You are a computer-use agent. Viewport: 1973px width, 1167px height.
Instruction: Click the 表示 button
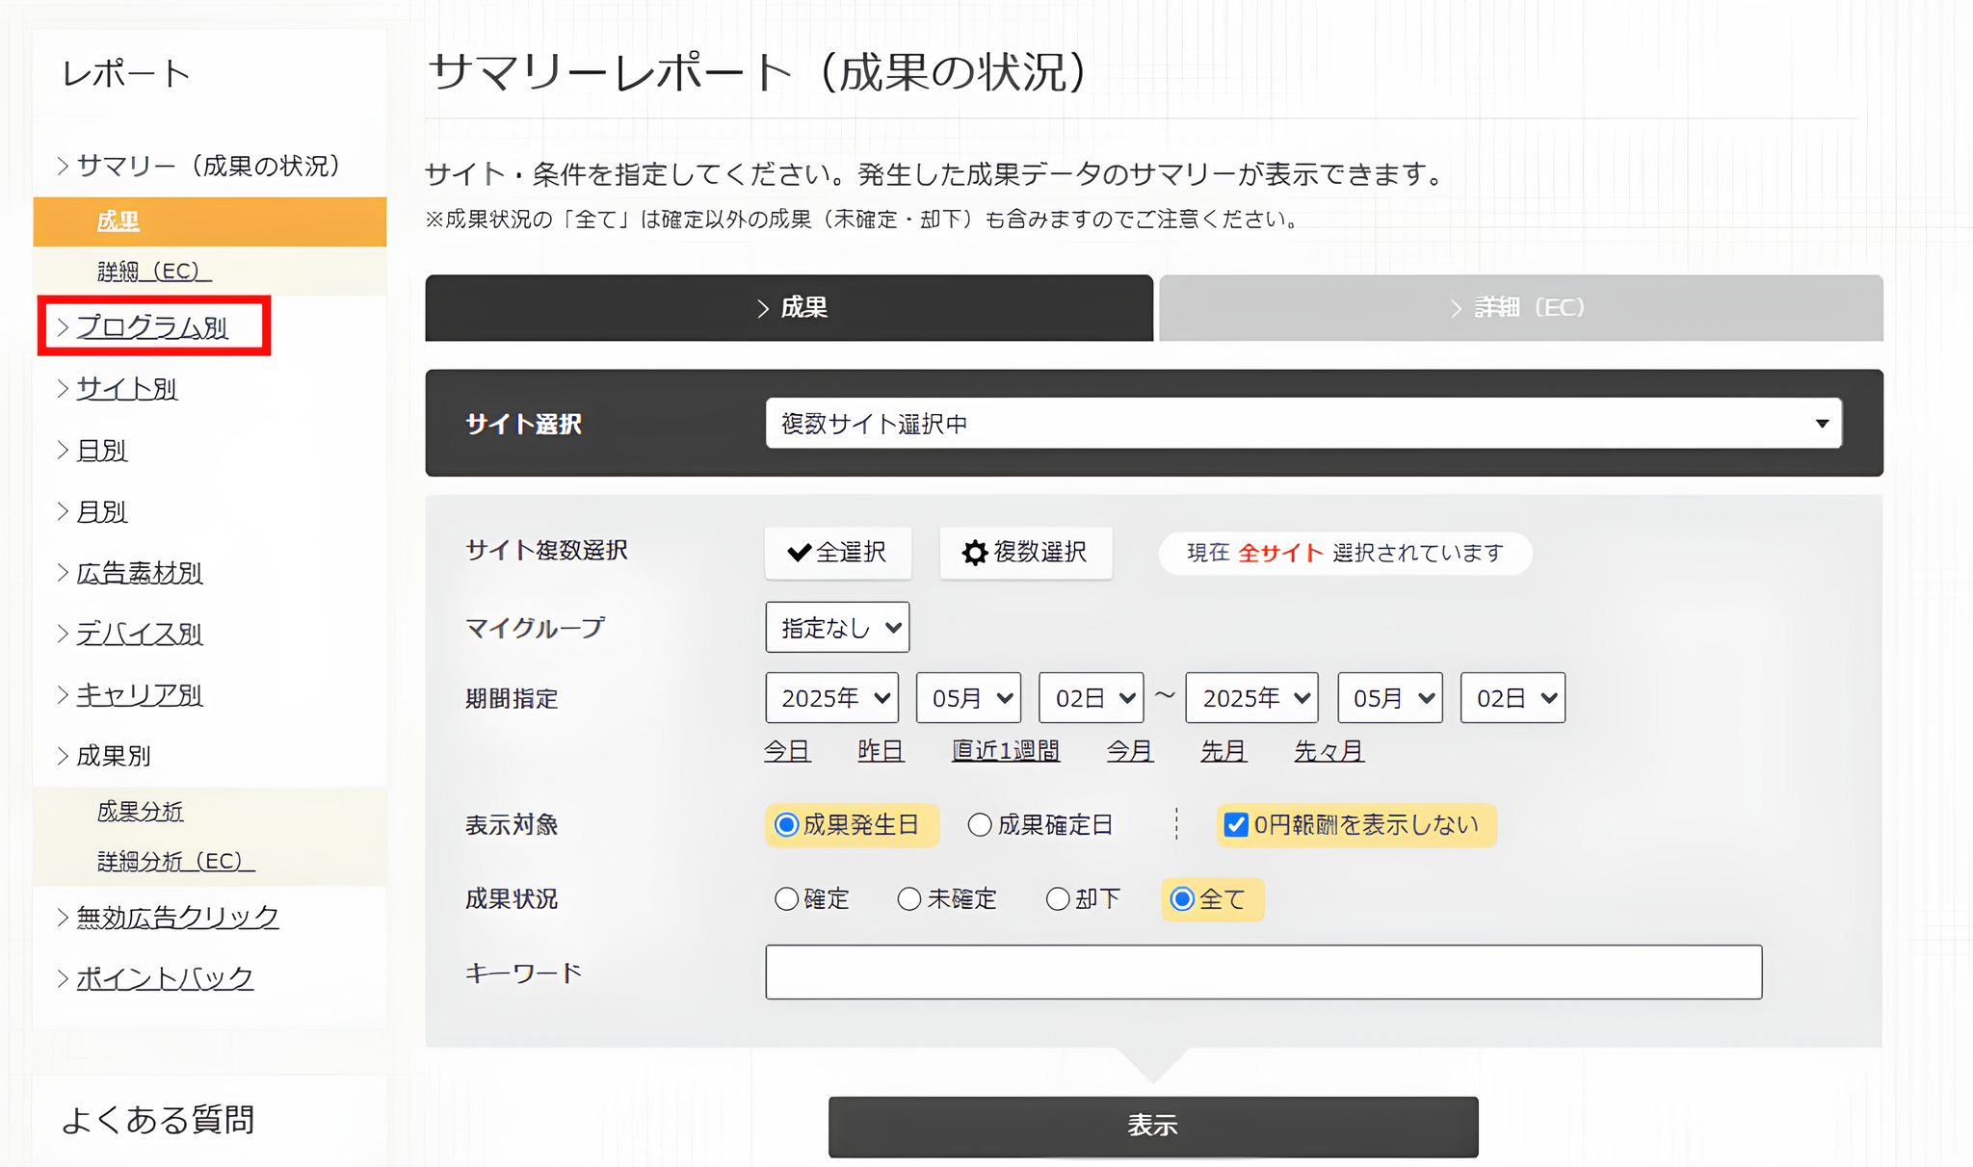click(x=1152, y=1125)
